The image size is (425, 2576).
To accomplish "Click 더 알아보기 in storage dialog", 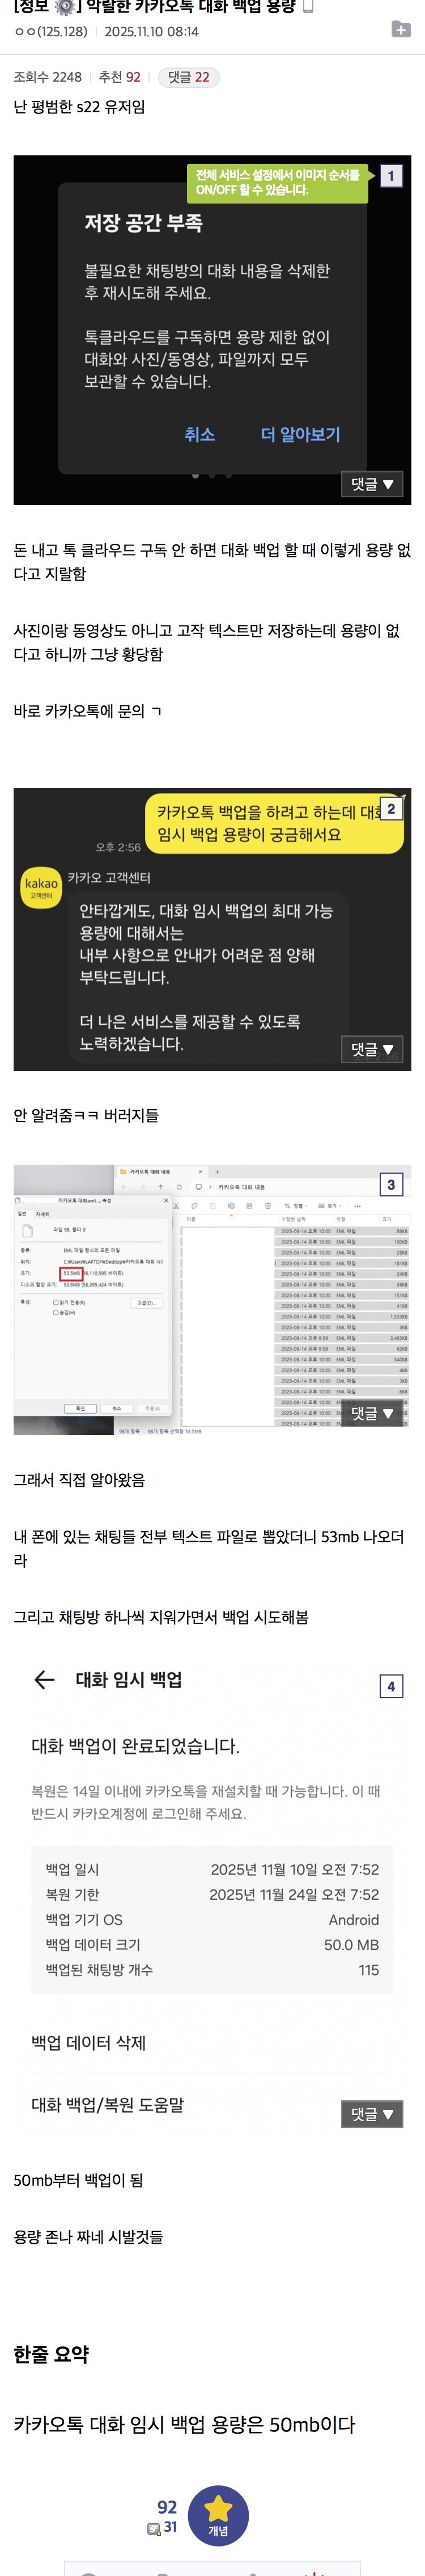I will tap(300, 434).
